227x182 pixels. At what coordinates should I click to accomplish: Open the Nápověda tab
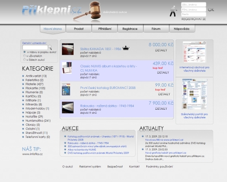point(182,29)
